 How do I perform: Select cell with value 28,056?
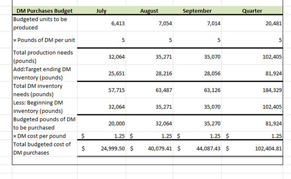pyautogui.click(x=197, y=73)
